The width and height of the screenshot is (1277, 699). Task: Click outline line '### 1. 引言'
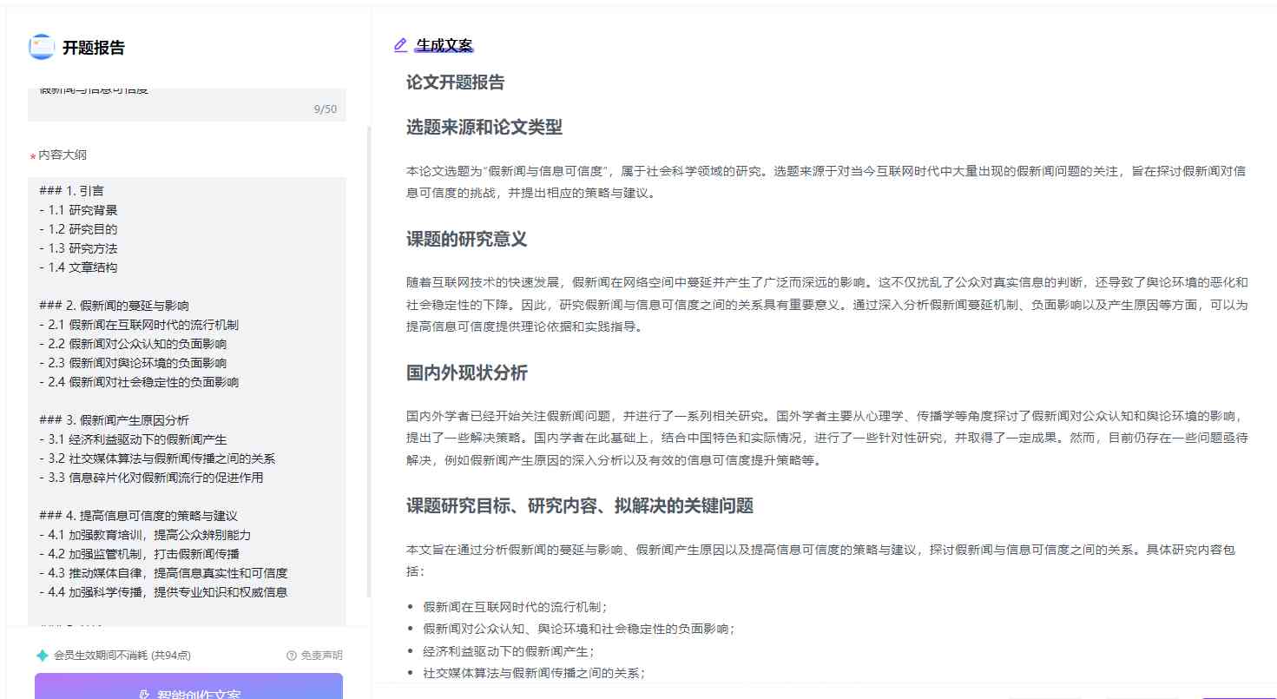pyautogui.click(x=72, y=191)
